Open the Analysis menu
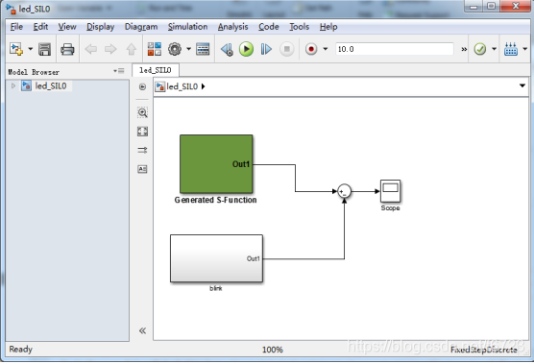The height and width of the screenshot is (364, 534). point(233,27)
